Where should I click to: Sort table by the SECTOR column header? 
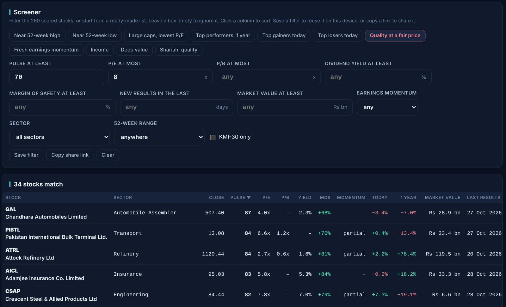[123, 198]
